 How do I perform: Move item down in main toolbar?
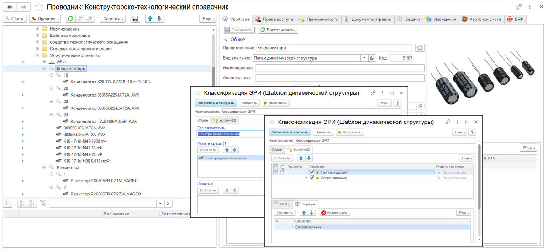pos(159,19)
